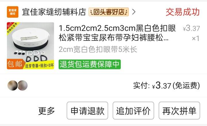
Task: Tap the green 退货包运费保障中 tag
Action: 90,64
